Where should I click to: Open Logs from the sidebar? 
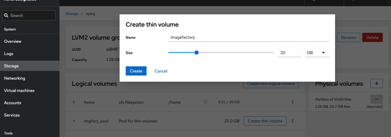(x=9, y=54)
